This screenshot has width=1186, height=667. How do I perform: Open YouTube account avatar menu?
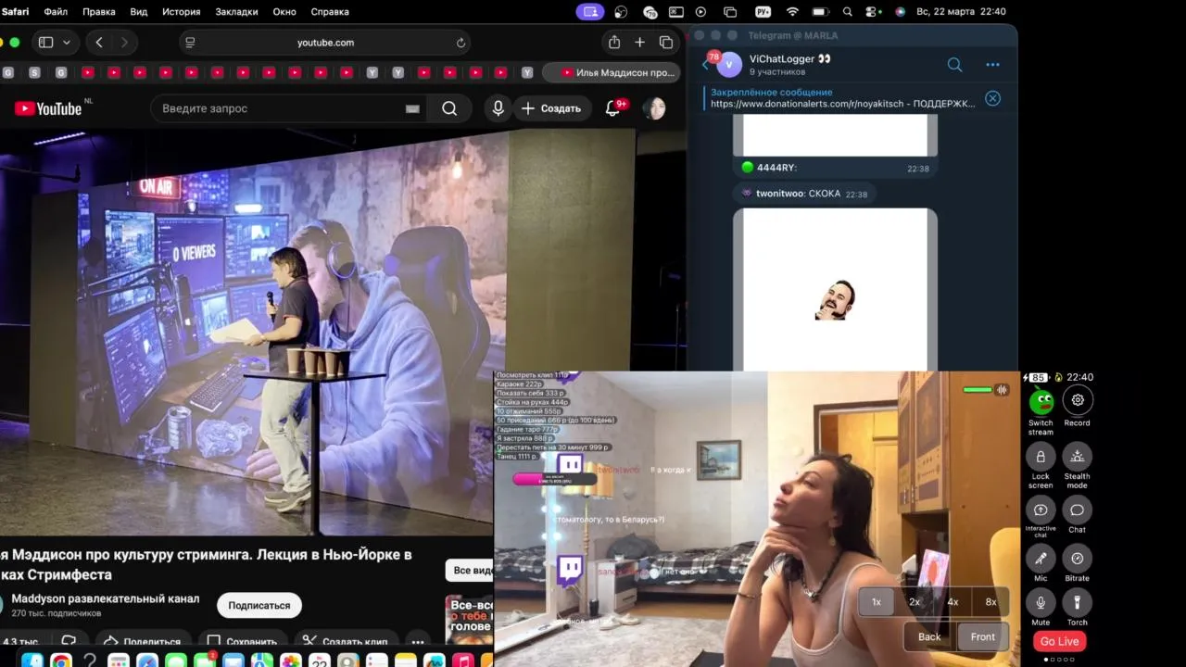pos(654,108)
